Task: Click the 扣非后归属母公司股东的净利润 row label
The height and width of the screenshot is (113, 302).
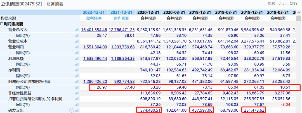Action: [35, 99]
